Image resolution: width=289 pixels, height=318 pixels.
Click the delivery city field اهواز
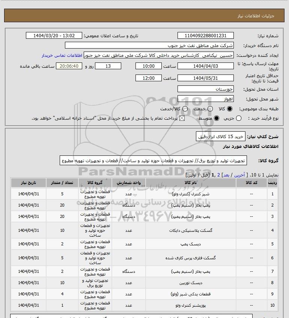tap(205, 99)
